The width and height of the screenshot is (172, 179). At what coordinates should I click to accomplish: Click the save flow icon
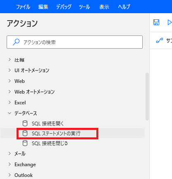pyautogui.click(x=156, y=22)
